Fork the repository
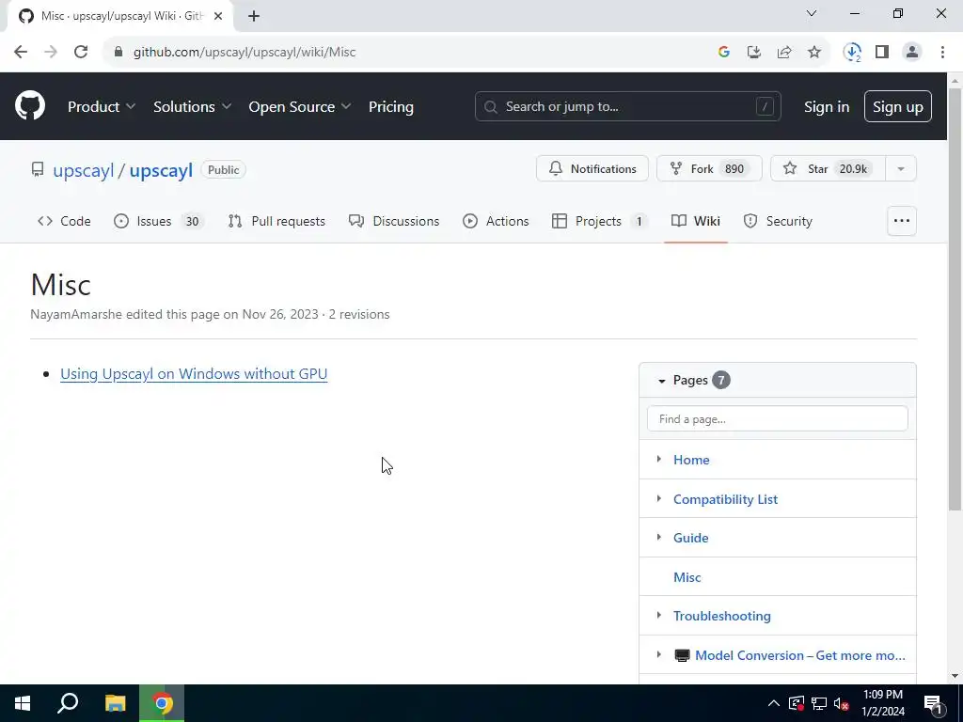 tap(709, 169)
